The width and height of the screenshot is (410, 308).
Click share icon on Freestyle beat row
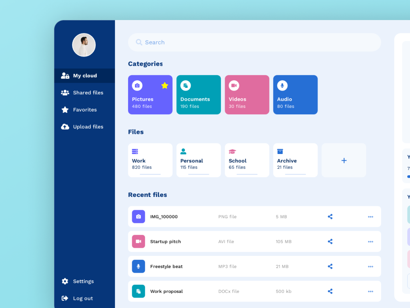[x=330, y=266]
